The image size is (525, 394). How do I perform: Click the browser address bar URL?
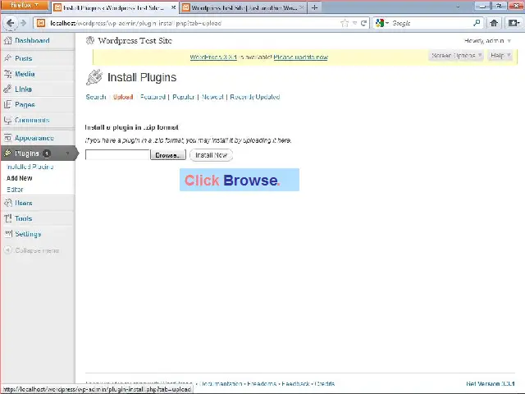tap(135, 23)
